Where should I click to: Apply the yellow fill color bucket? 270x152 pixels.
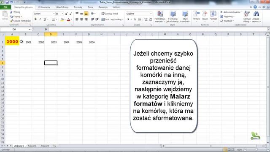62,19
